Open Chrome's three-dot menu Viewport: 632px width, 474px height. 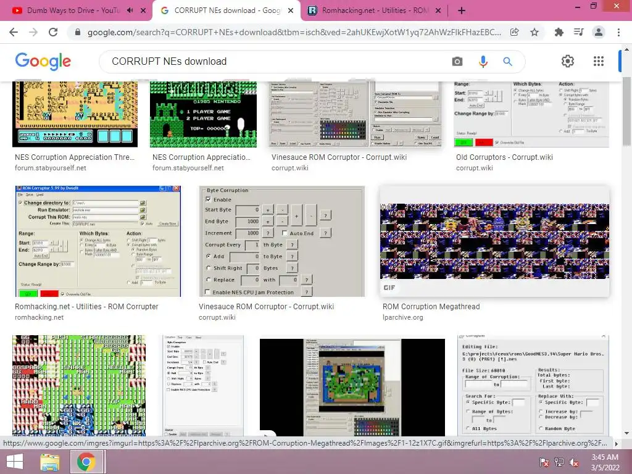pyautogui.click(x=618, y=32)
